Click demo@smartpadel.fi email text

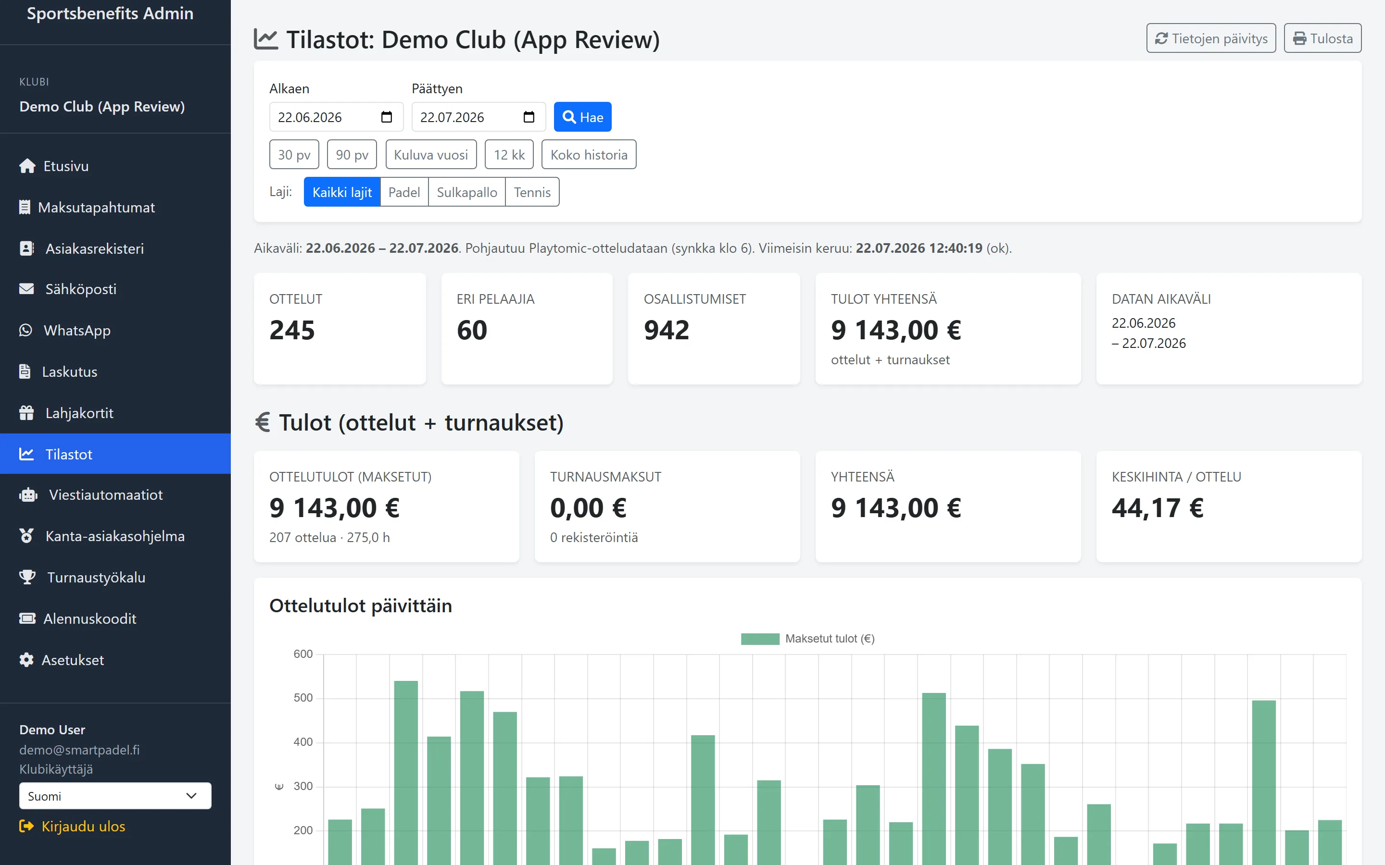(x=79, y=750)
